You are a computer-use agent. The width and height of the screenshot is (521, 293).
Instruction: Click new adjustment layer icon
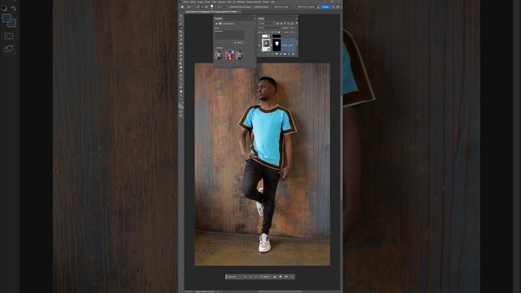tap(281, 54)
